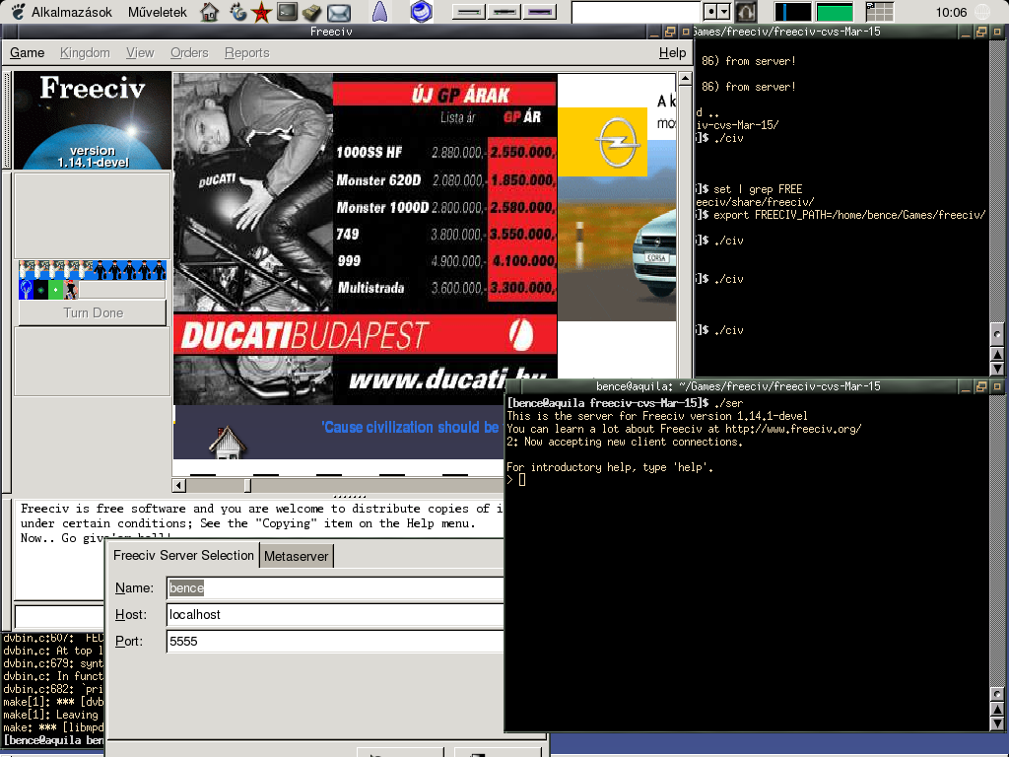Click the panel clock showing 10:06
1009x757 pixels.
(x=951, y=12)
